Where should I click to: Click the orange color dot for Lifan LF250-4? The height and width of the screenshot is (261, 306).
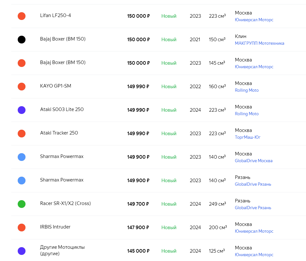(22, 16)
